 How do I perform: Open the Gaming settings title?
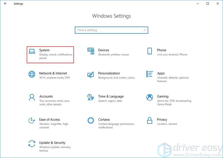coord(163,96)
